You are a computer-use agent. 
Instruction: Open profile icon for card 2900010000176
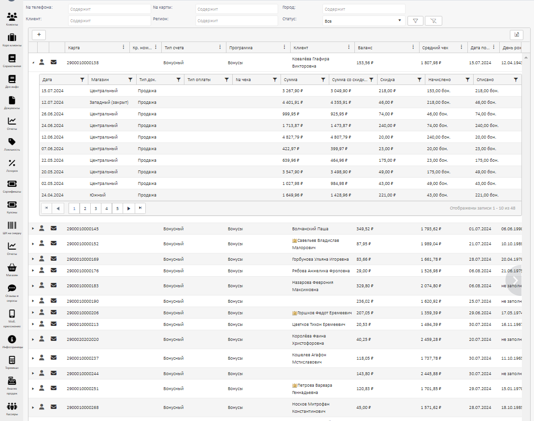pos(42,270)
